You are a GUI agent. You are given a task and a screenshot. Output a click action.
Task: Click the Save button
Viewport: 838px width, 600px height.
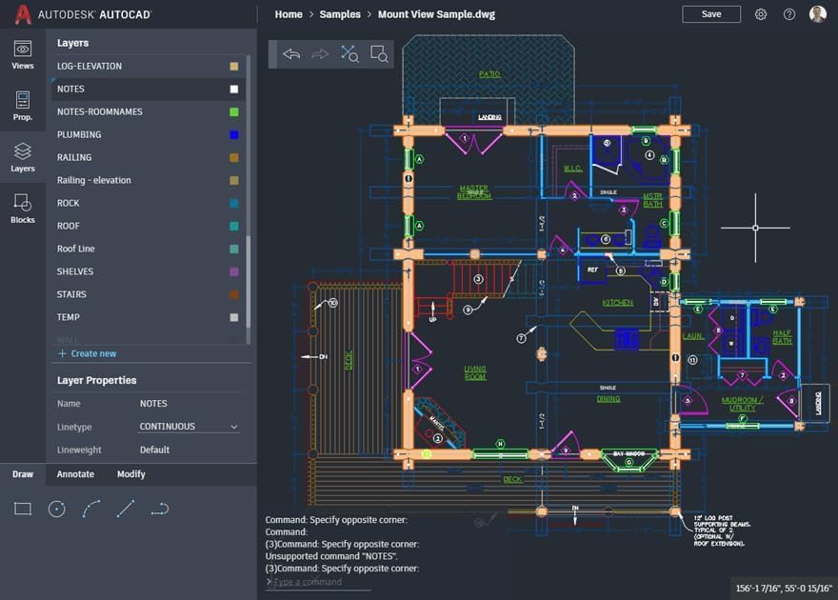710,14
